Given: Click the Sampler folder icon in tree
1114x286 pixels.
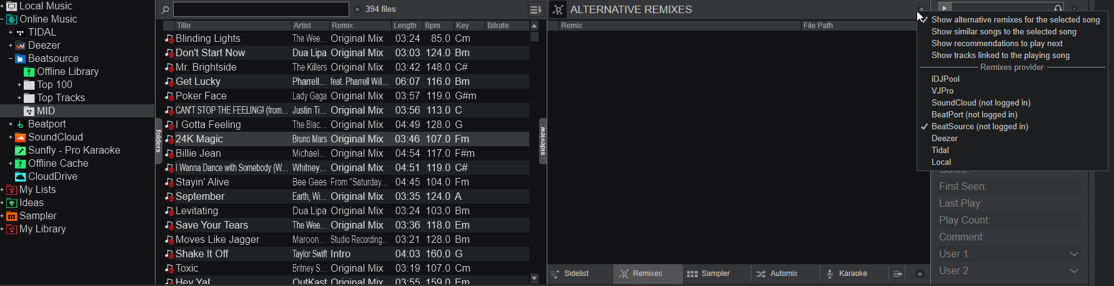Looking at the screenshot, I should pyautogui.click(x=12, y=216).
